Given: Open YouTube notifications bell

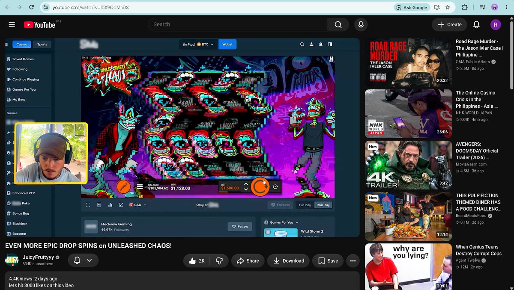Looking at the screenshot, I should 476,25.
